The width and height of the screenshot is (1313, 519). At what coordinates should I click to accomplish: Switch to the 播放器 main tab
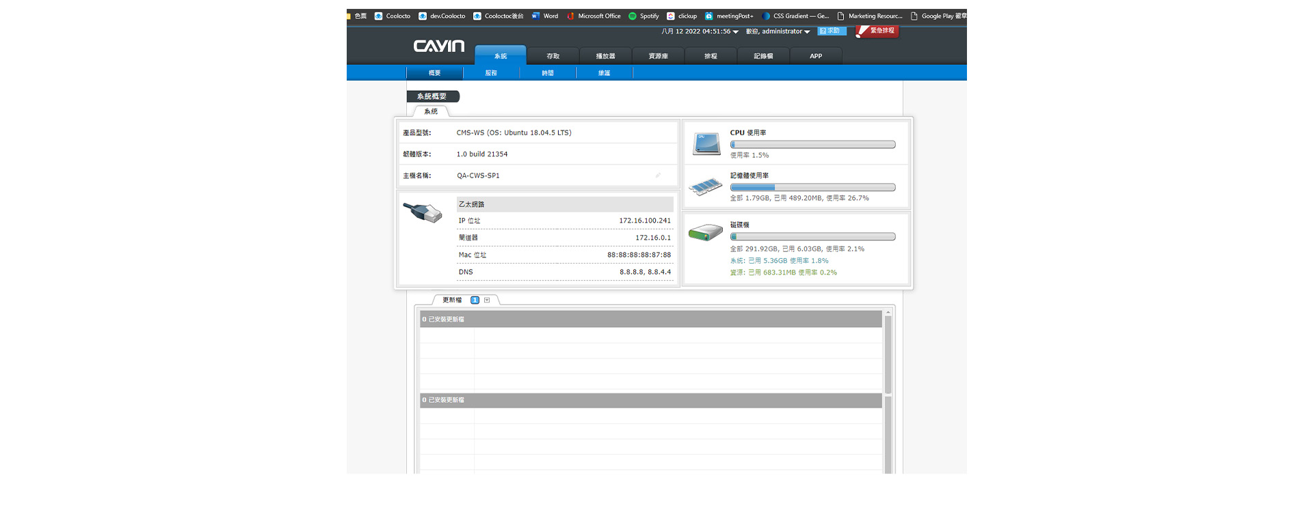605,56
